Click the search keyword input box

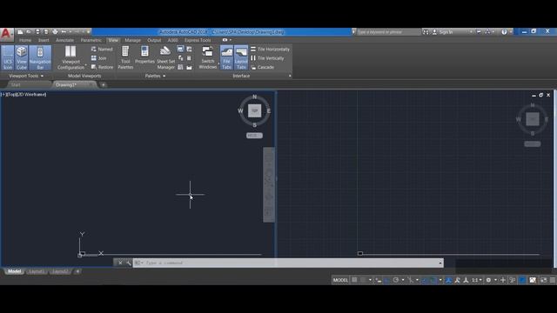389,32
